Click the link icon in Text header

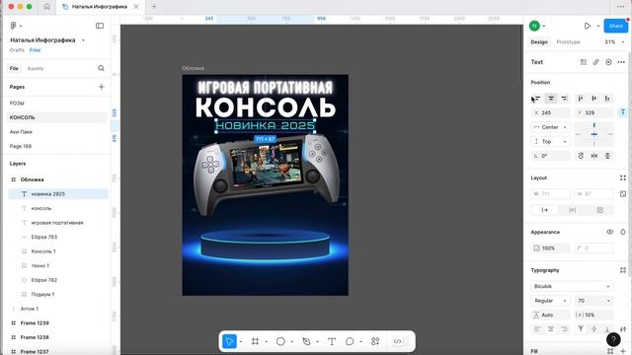[595, 62]
